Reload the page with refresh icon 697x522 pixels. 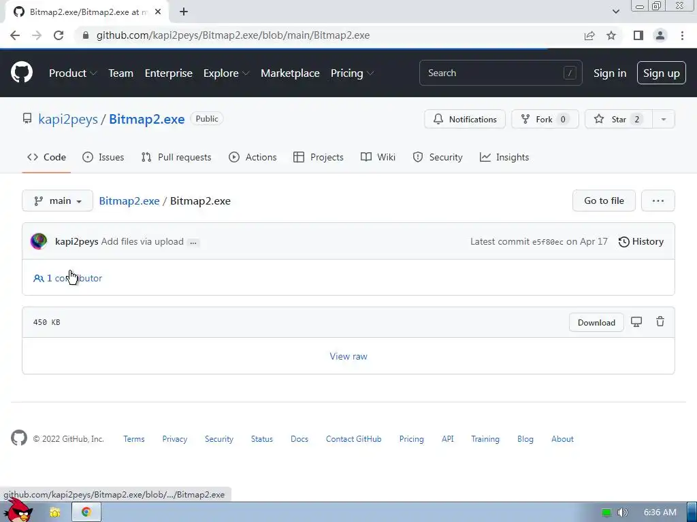[x=59, y=35]
